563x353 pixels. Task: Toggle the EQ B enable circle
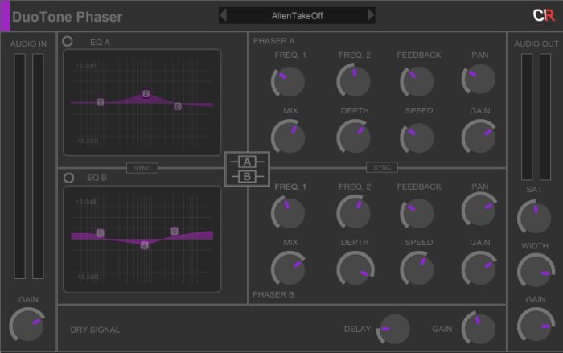(x=68, y=178)
